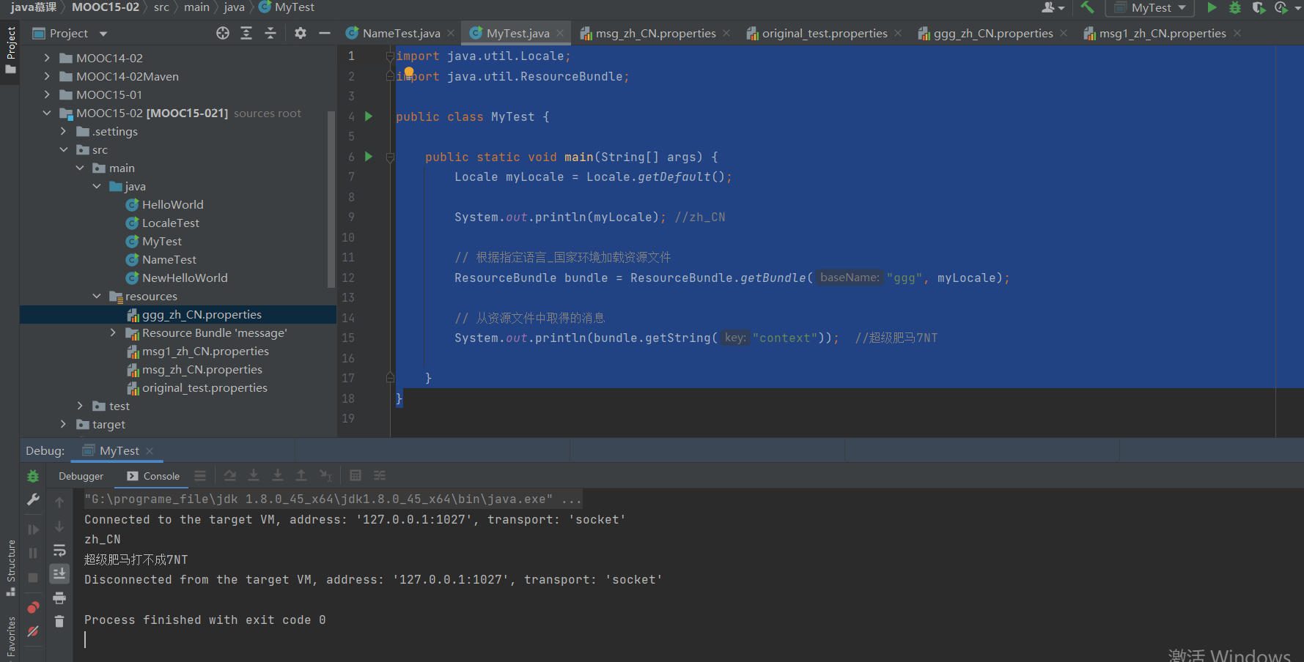Click run gutter arrow beside main method
Viewport: 1304px width, 662px height.
(x=369, y=157)
